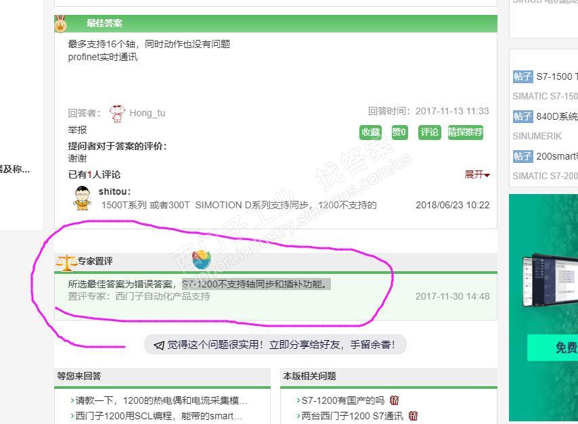Click the colorful round logo in the watermark
578x424 pixels.
pos(202,260)
